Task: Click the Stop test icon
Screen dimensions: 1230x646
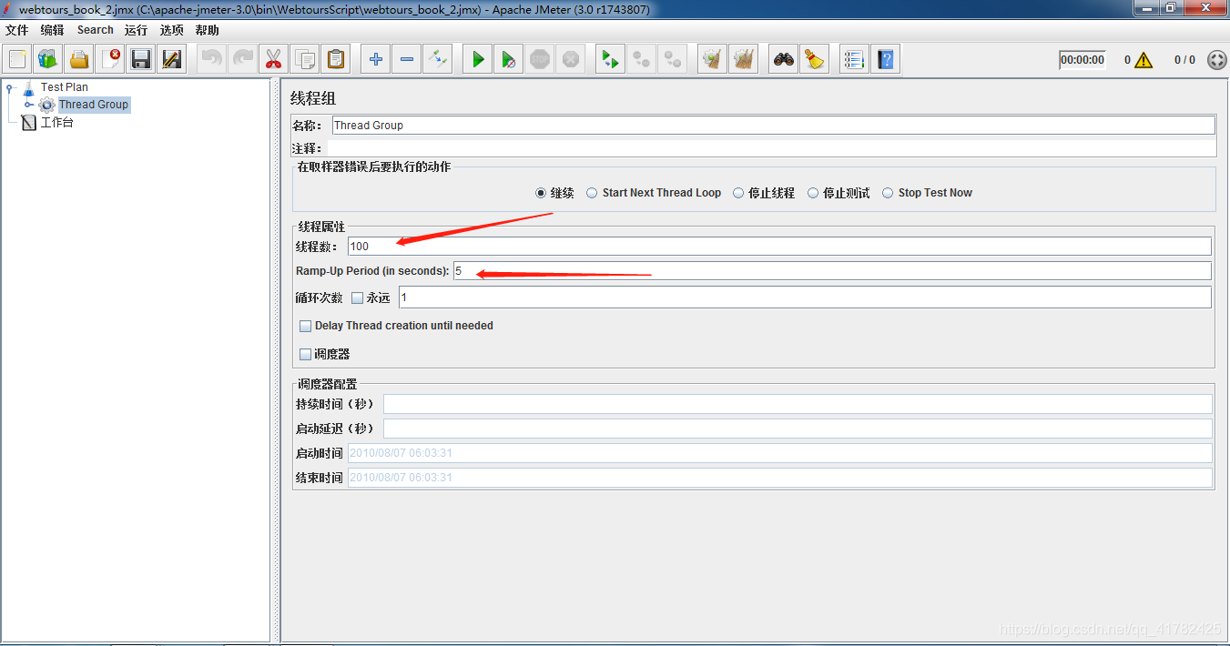Action: [x=540, y=60]
